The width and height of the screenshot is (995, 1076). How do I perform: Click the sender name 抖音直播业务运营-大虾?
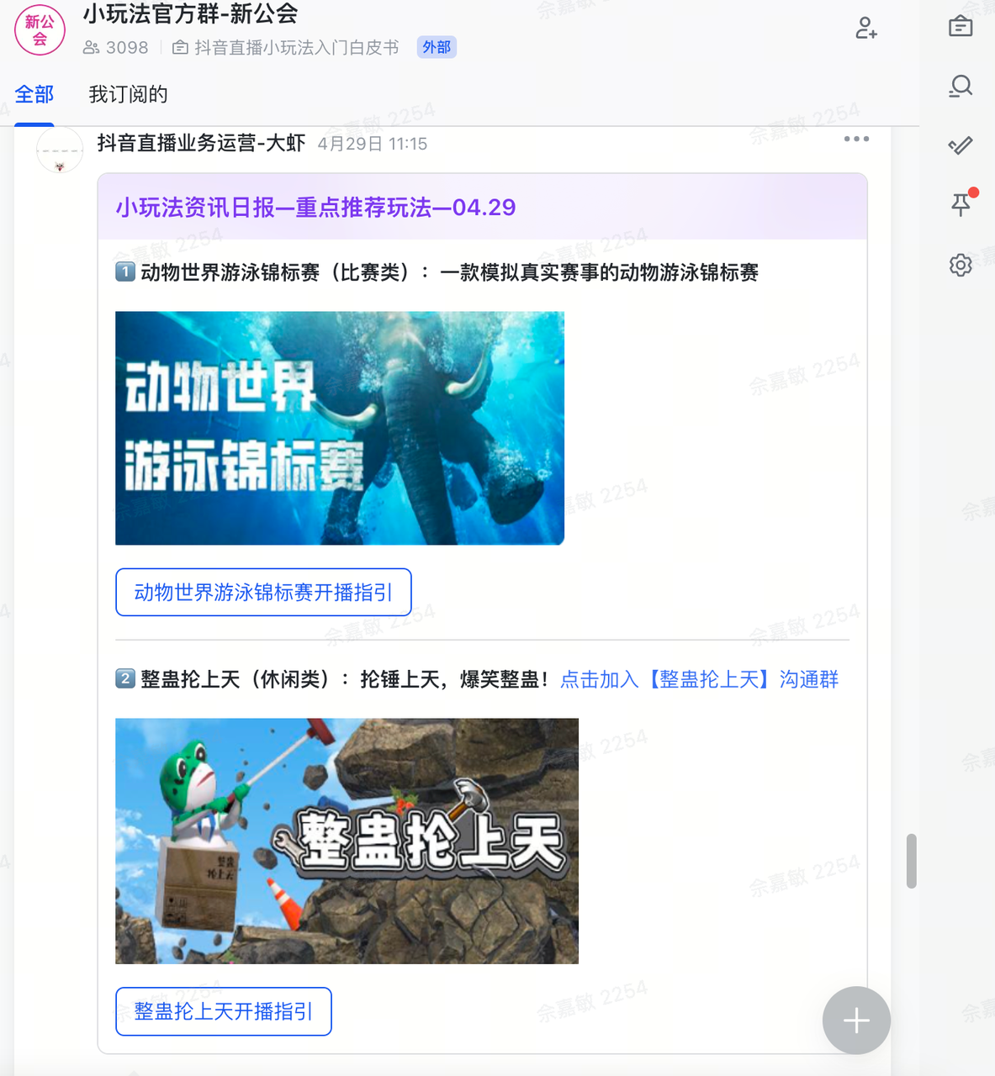coord(201,143)
